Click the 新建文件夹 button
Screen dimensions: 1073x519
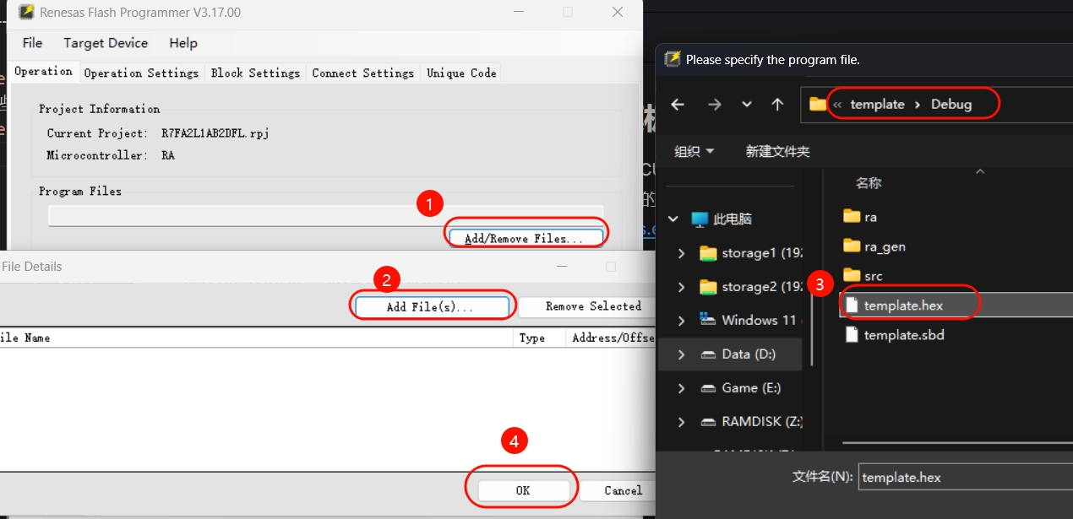point(777,152)
